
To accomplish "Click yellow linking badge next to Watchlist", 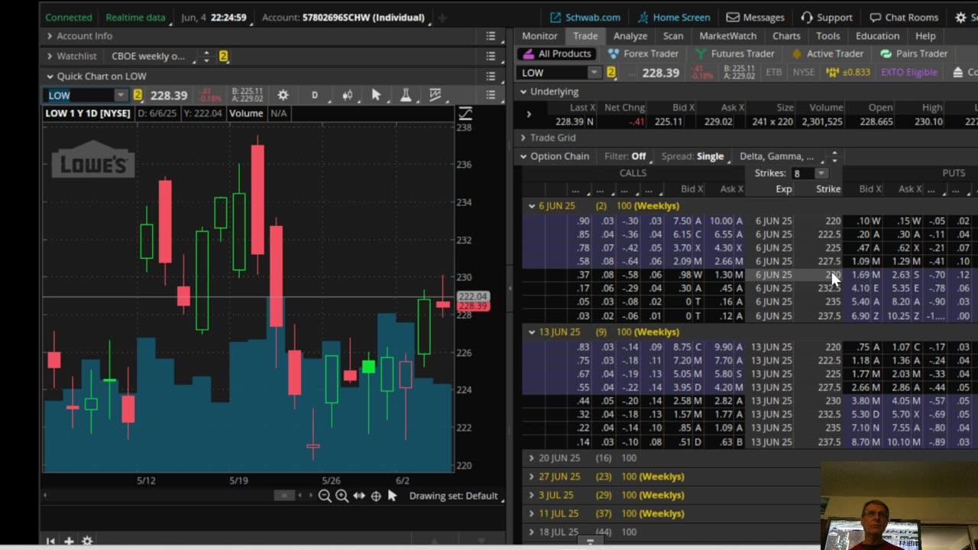I will 224,56.
